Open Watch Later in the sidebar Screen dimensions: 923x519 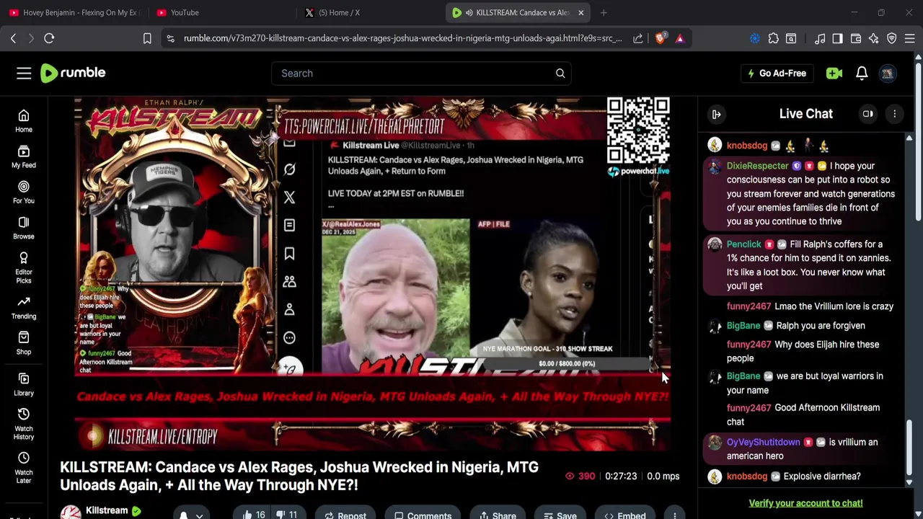(24, 468)
